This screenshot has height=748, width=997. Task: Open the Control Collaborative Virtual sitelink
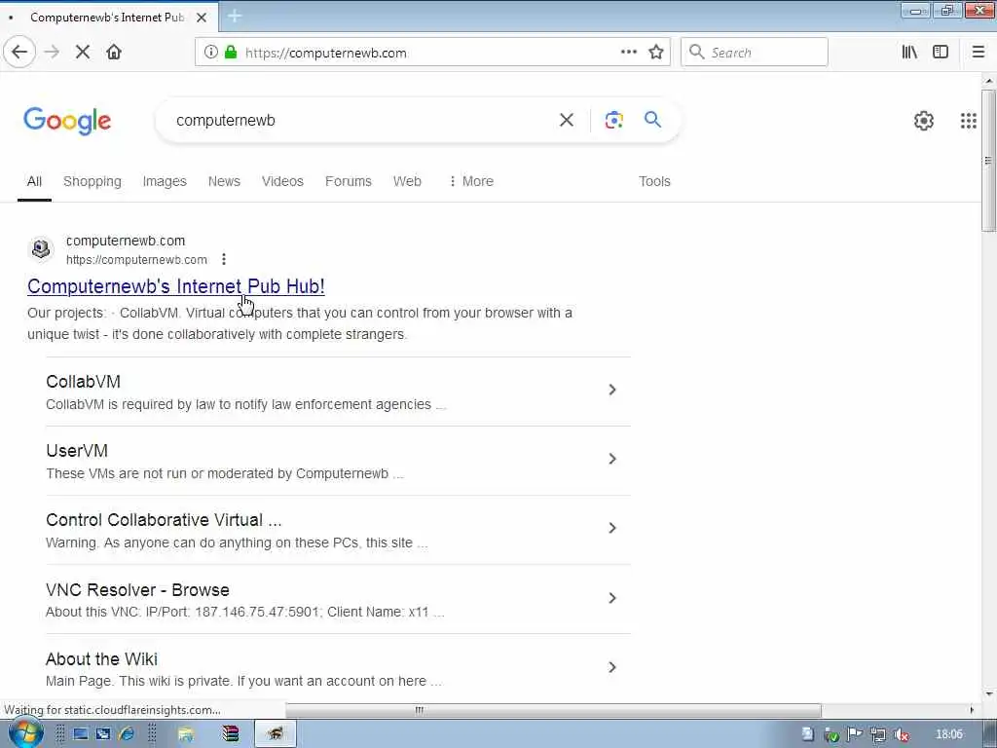tap(164, 520)
